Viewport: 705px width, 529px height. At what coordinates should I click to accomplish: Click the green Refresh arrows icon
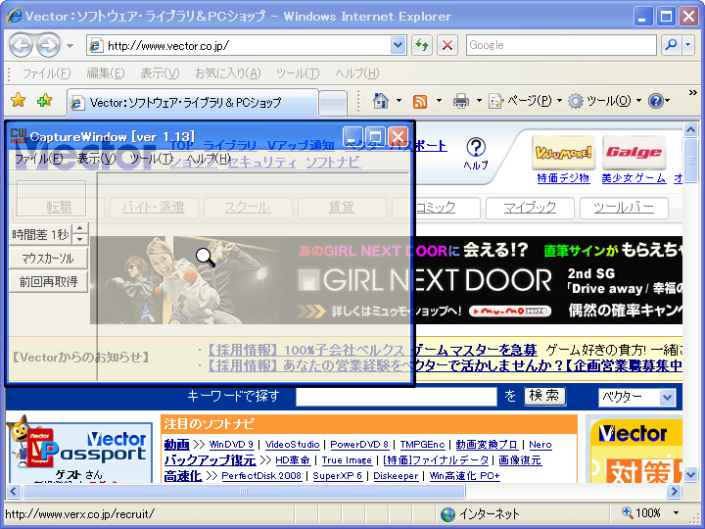point(422,45)
